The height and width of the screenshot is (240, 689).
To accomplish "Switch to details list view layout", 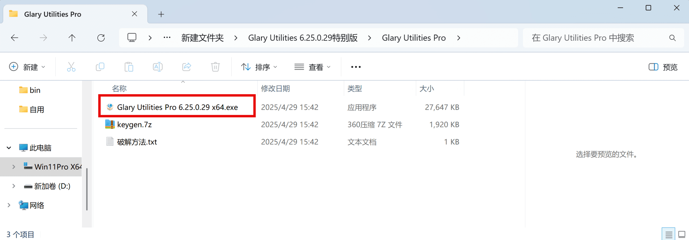I will 669,235.
